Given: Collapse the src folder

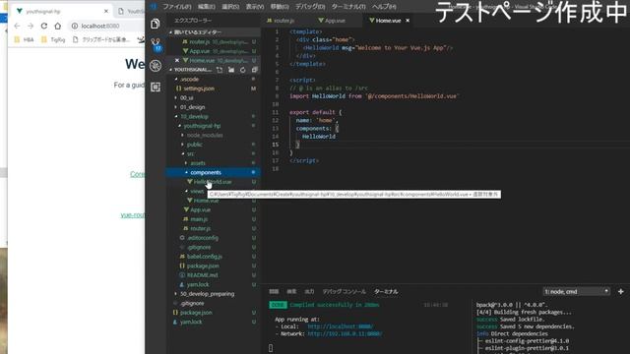Looking at the screenshot, I should 214,153.
